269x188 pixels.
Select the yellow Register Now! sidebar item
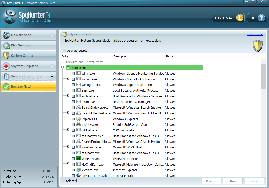coord(29,87)
